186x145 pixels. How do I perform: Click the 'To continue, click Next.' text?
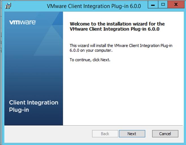pyautogui.click(x=90, y=60)
